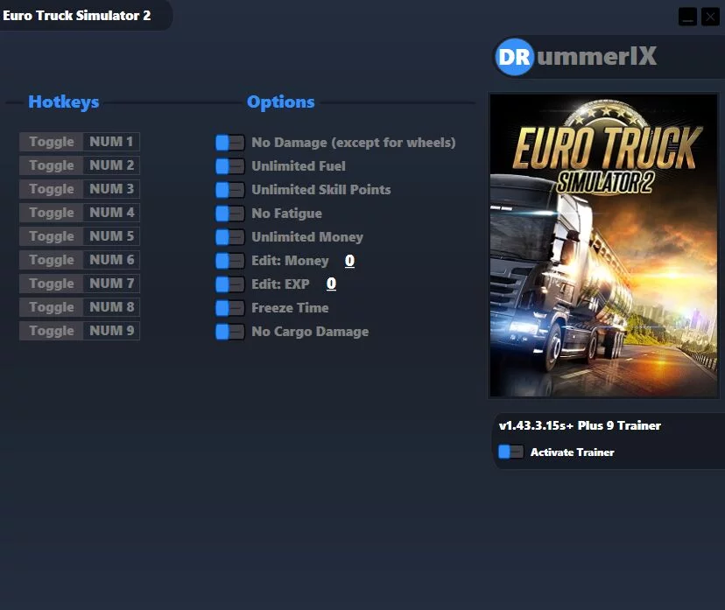Click the Euro Truck Simulator 2 cover art

pyautogui.click(x=604, y=245)
